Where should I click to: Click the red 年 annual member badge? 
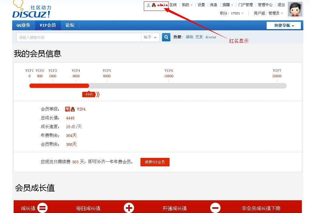point(67,109)
